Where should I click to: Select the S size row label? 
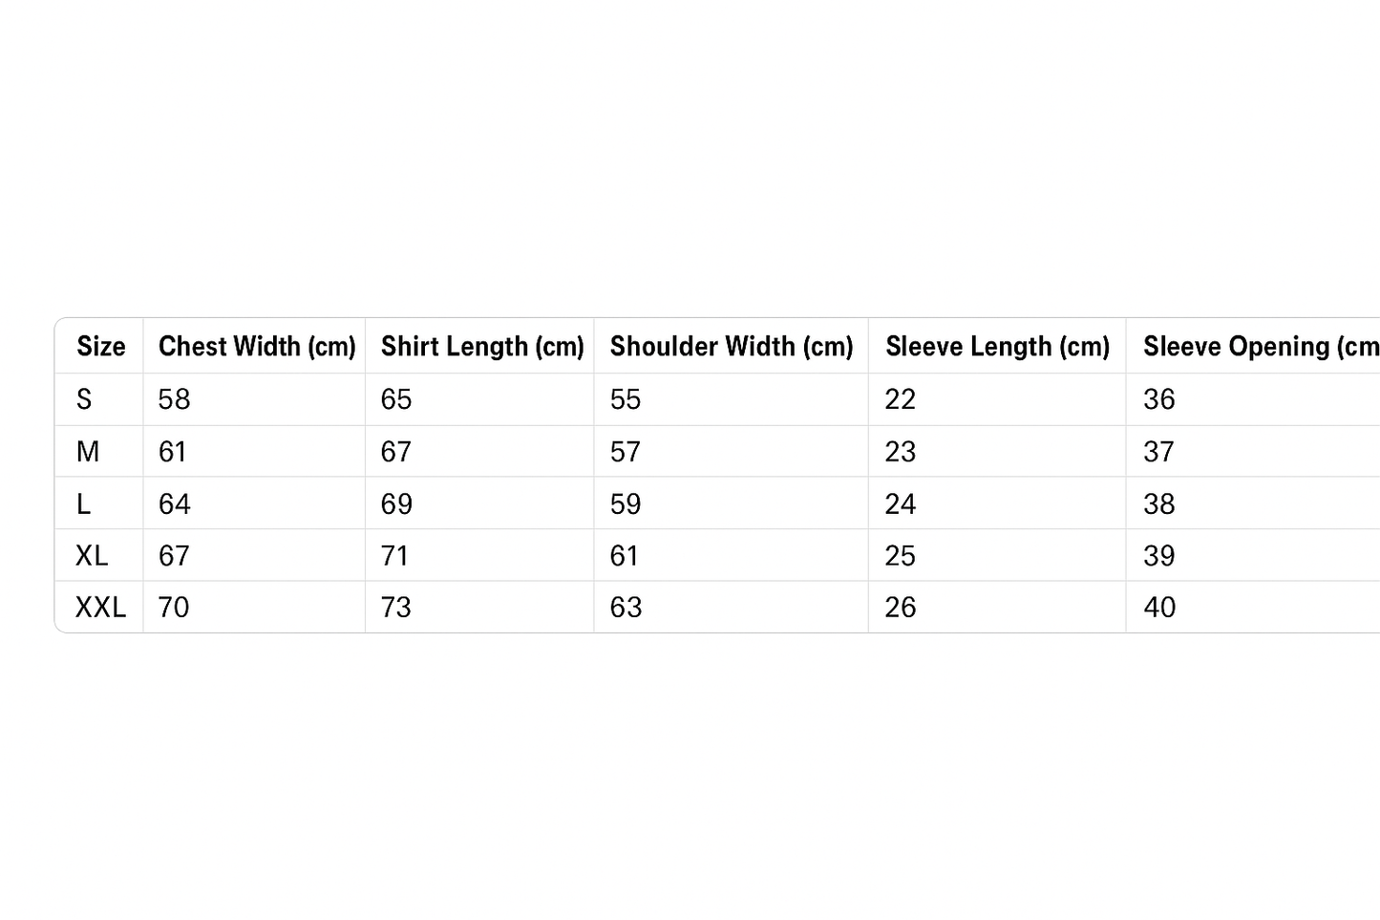coord(84,399)
